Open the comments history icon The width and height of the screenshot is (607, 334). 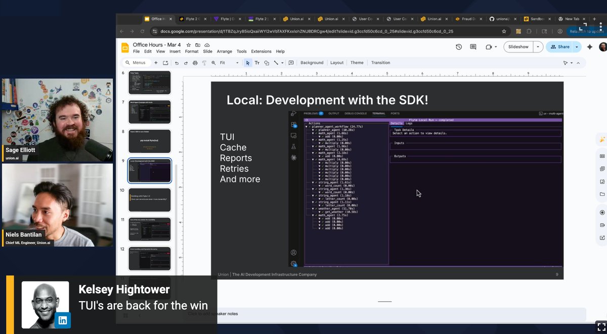pyautogui.click(x=473, y=47)
